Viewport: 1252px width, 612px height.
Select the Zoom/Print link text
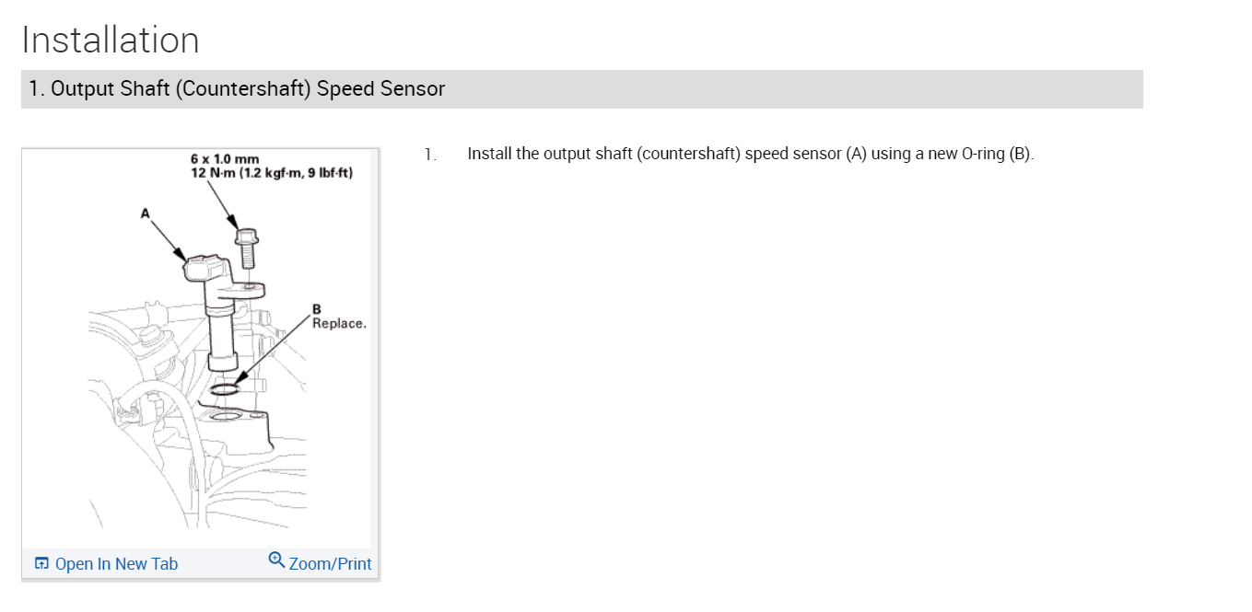coord(330,564)
